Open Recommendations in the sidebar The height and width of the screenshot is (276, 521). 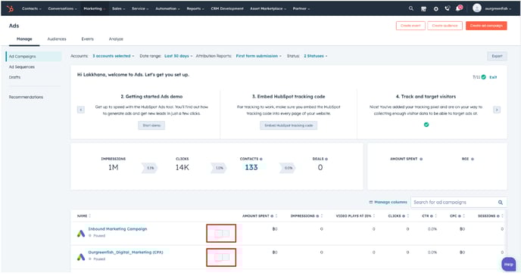(x=26, y=97)
